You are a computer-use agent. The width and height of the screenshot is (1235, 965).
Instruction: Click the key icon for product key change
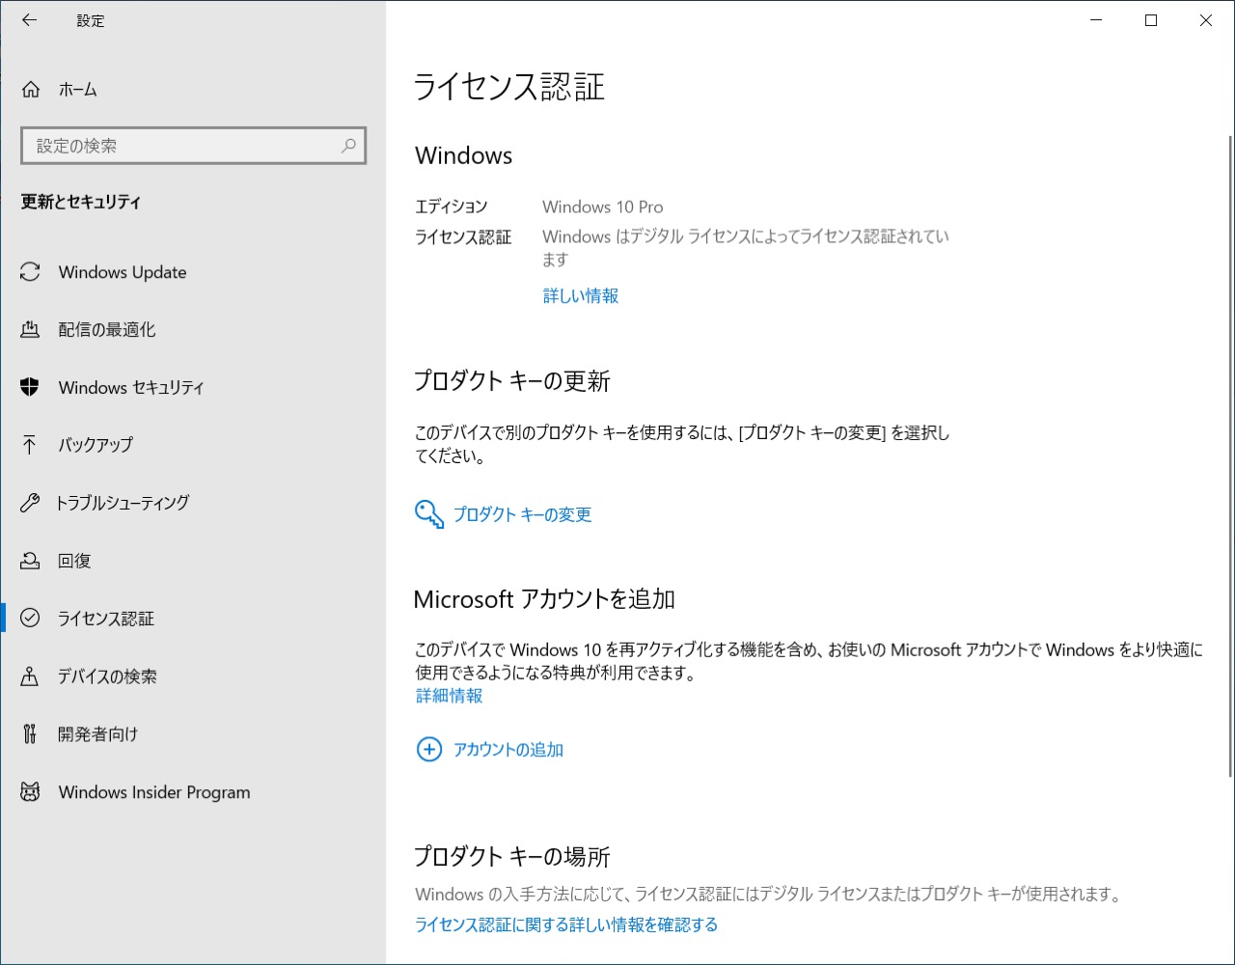tap(429, 514)
